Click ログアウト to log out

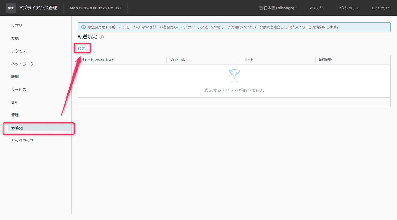[x=381, y=8]
